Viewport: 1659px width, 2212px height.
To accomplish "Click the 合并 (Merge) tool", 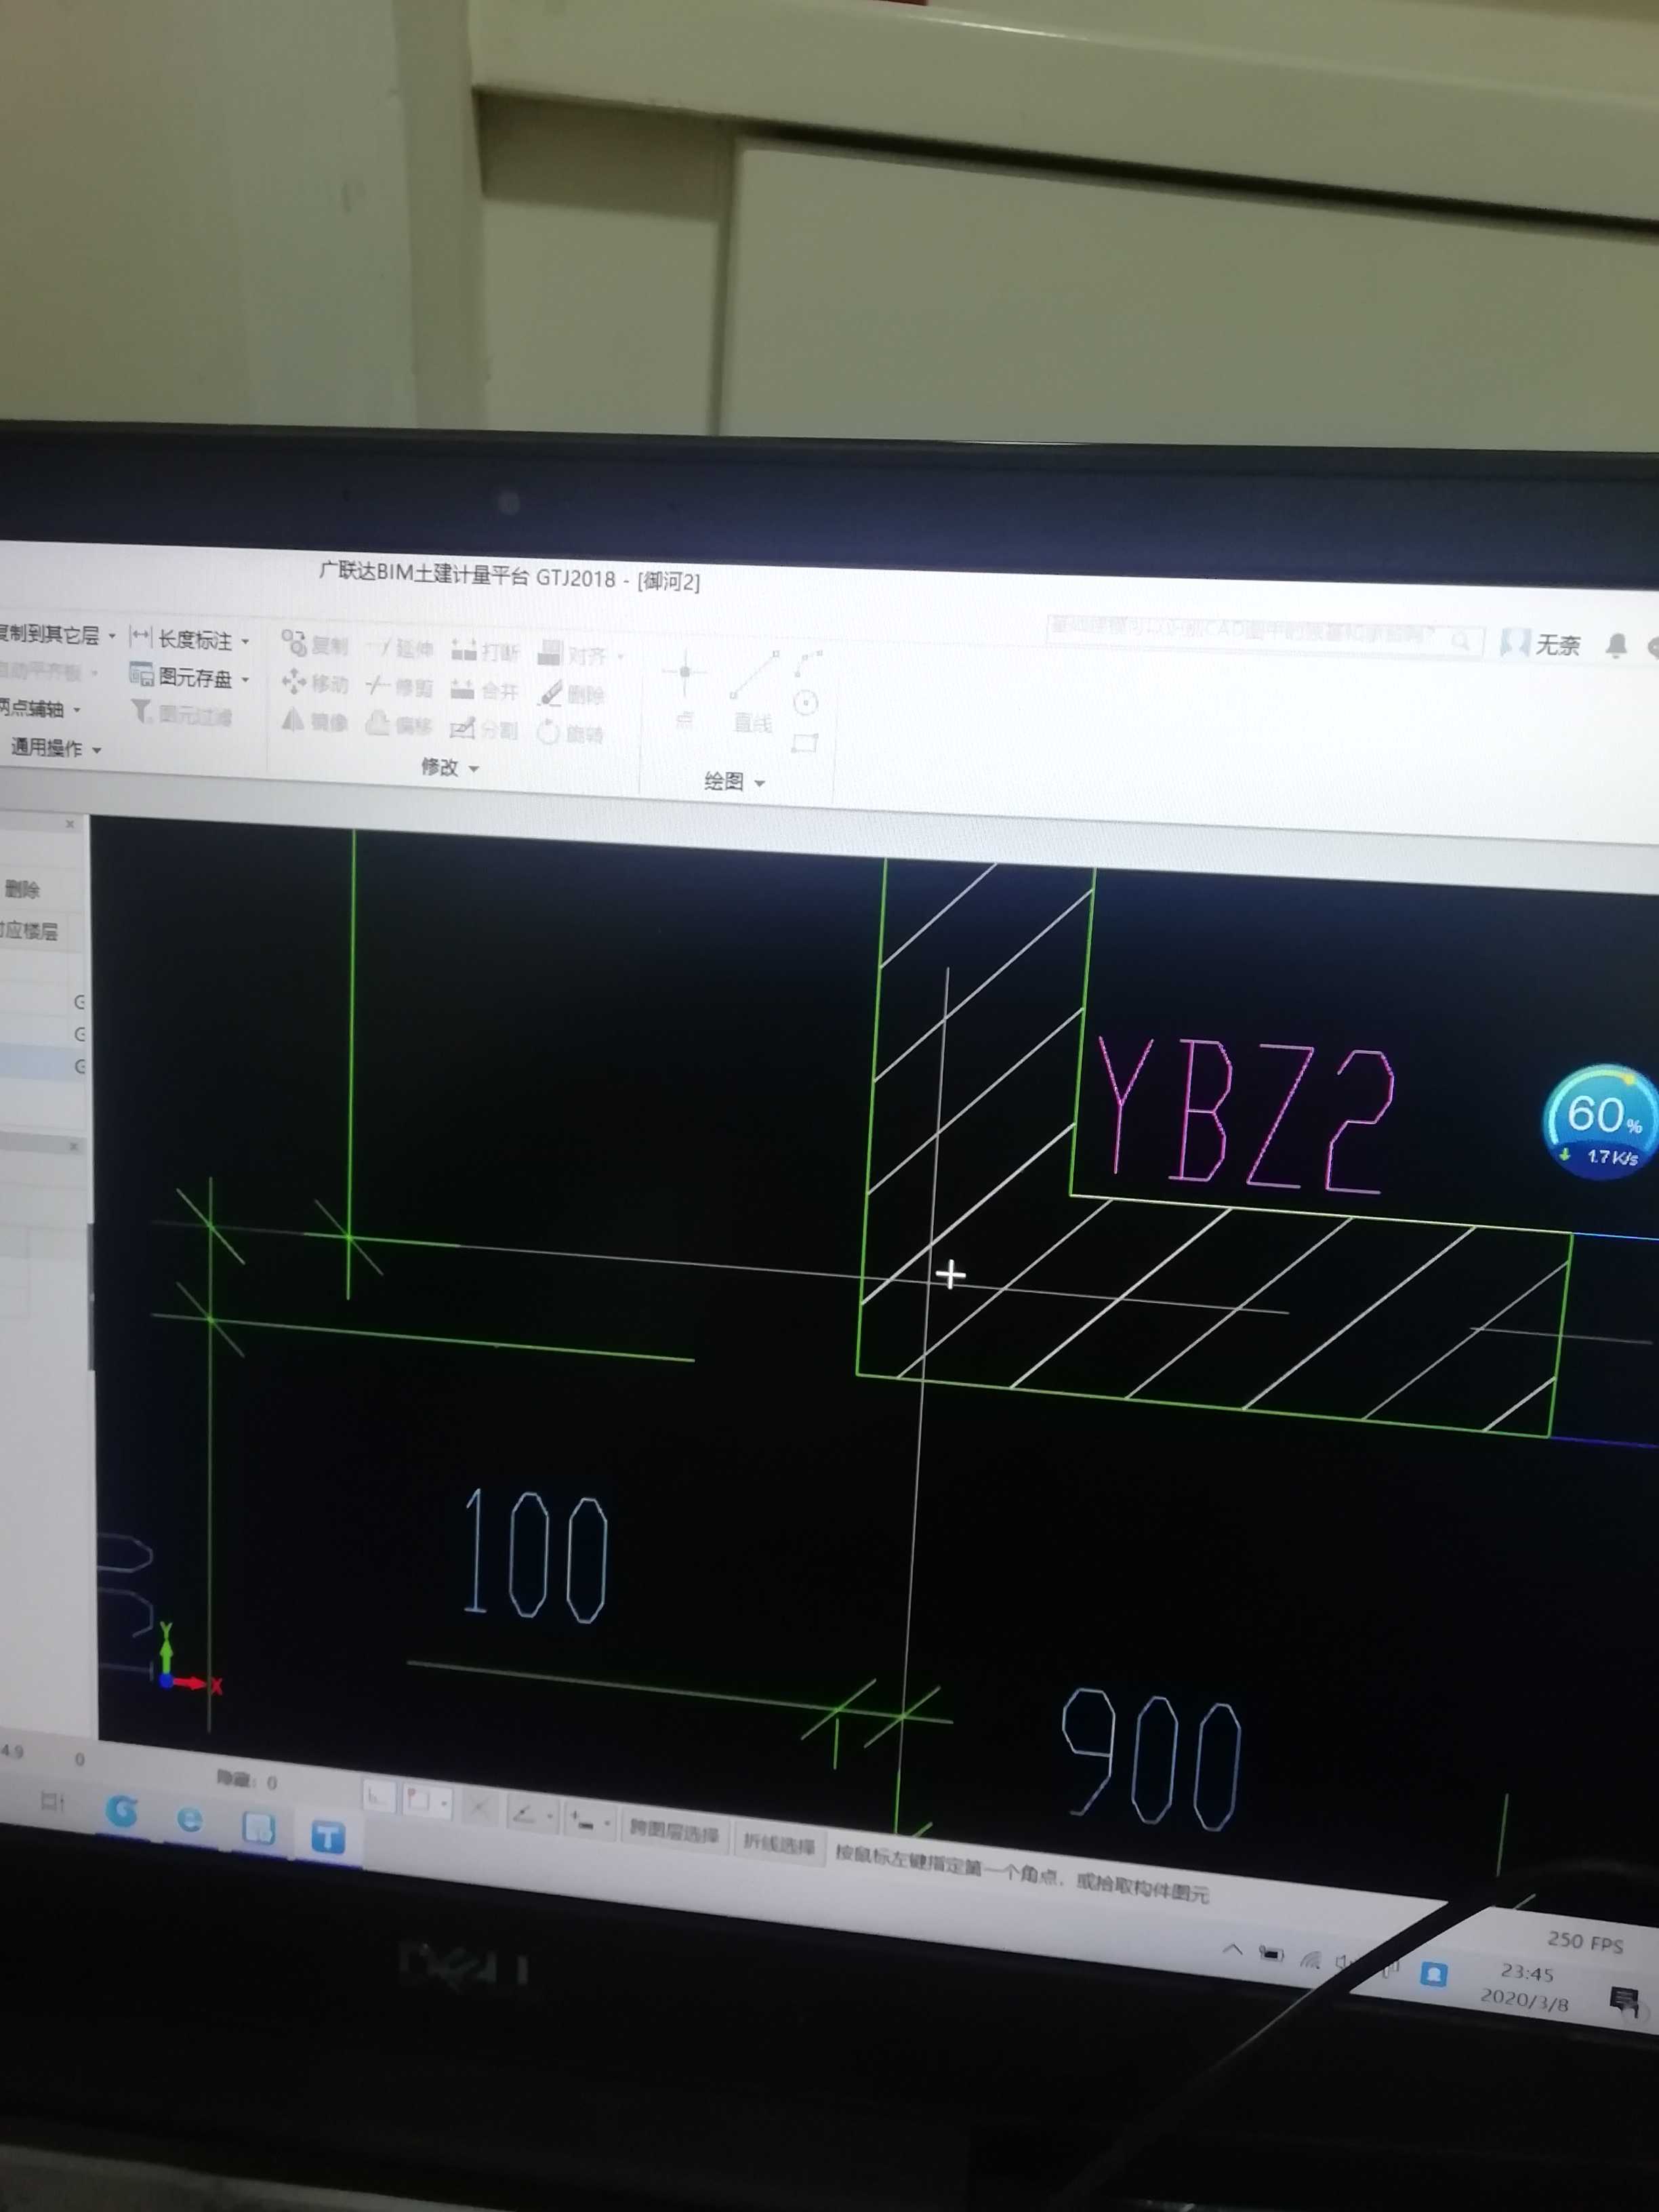I will tap(485, 690).
